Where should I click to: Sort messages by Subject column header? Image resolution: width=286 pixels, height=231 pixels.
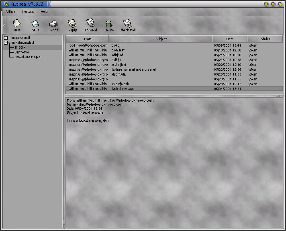coord(161,39)
